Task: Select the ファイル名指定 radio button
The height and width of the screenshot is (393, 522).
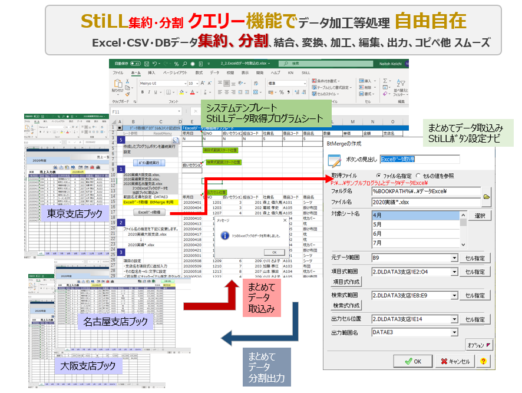Action: 378,176
